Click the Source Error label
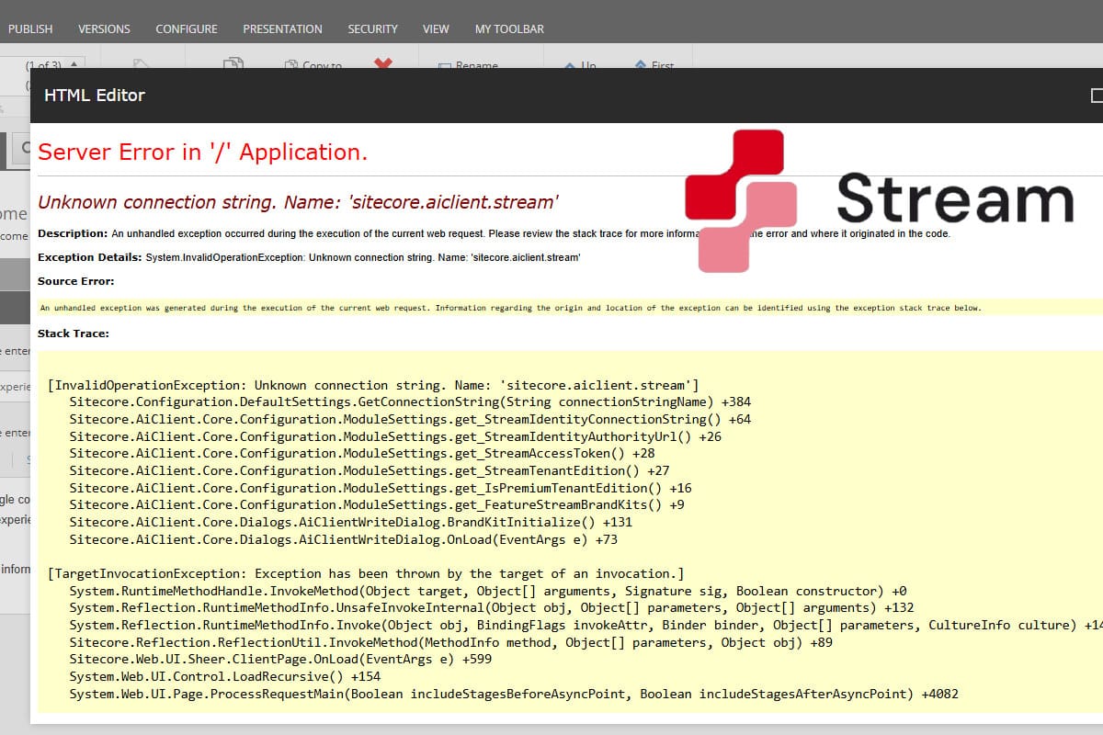The image size is (1103, 735). (76, 281)
